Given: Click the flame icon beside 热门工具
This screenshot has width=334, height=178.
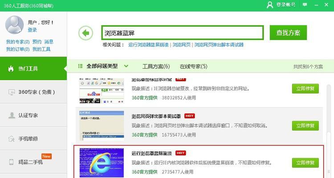Looking at the screenshot, I should [11, 69].
